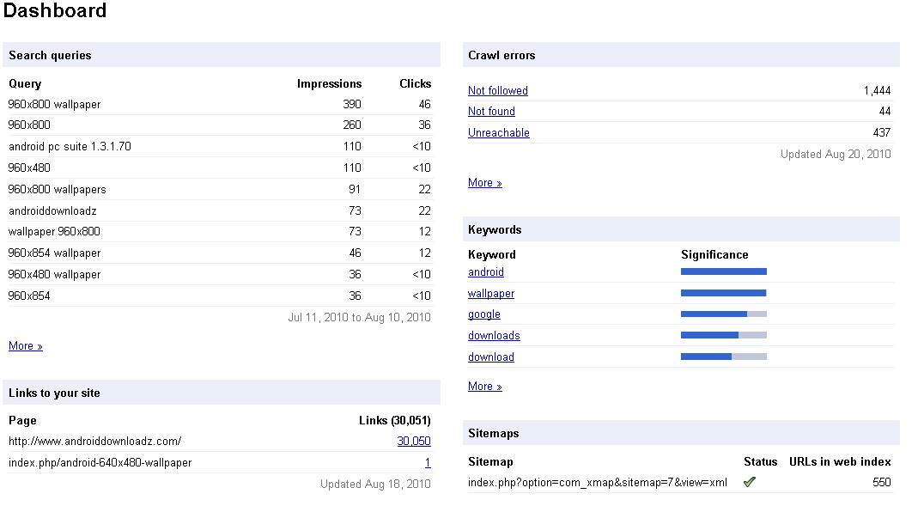Expand Keywords with More link

click(x=484, y=387)
